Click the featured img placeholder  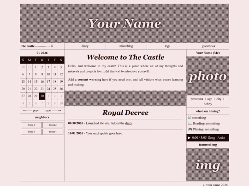click(x=207, y=164)
